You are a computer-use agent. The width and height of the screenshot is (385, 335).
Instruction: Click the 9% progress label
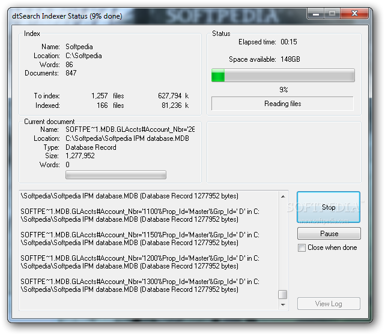pyautogui.click(x=283, y=90)
